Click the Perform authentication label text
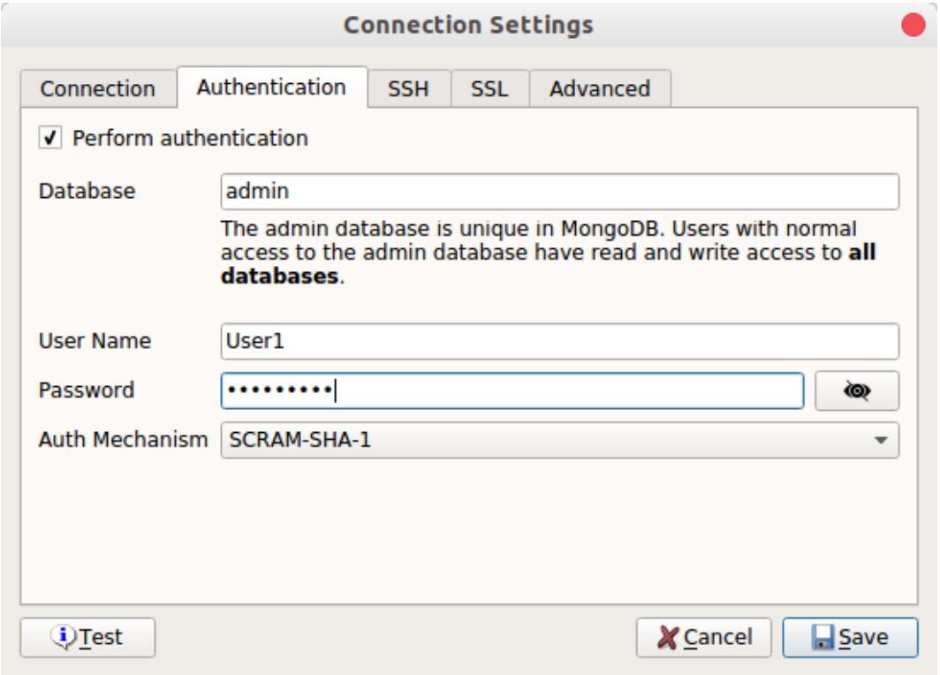Image resolution: width=940 pixels, height=675 pixels. tap(190, 139)
